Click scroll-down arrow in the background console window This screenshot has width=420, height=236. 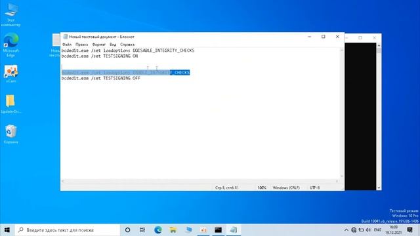click(379, 188)
